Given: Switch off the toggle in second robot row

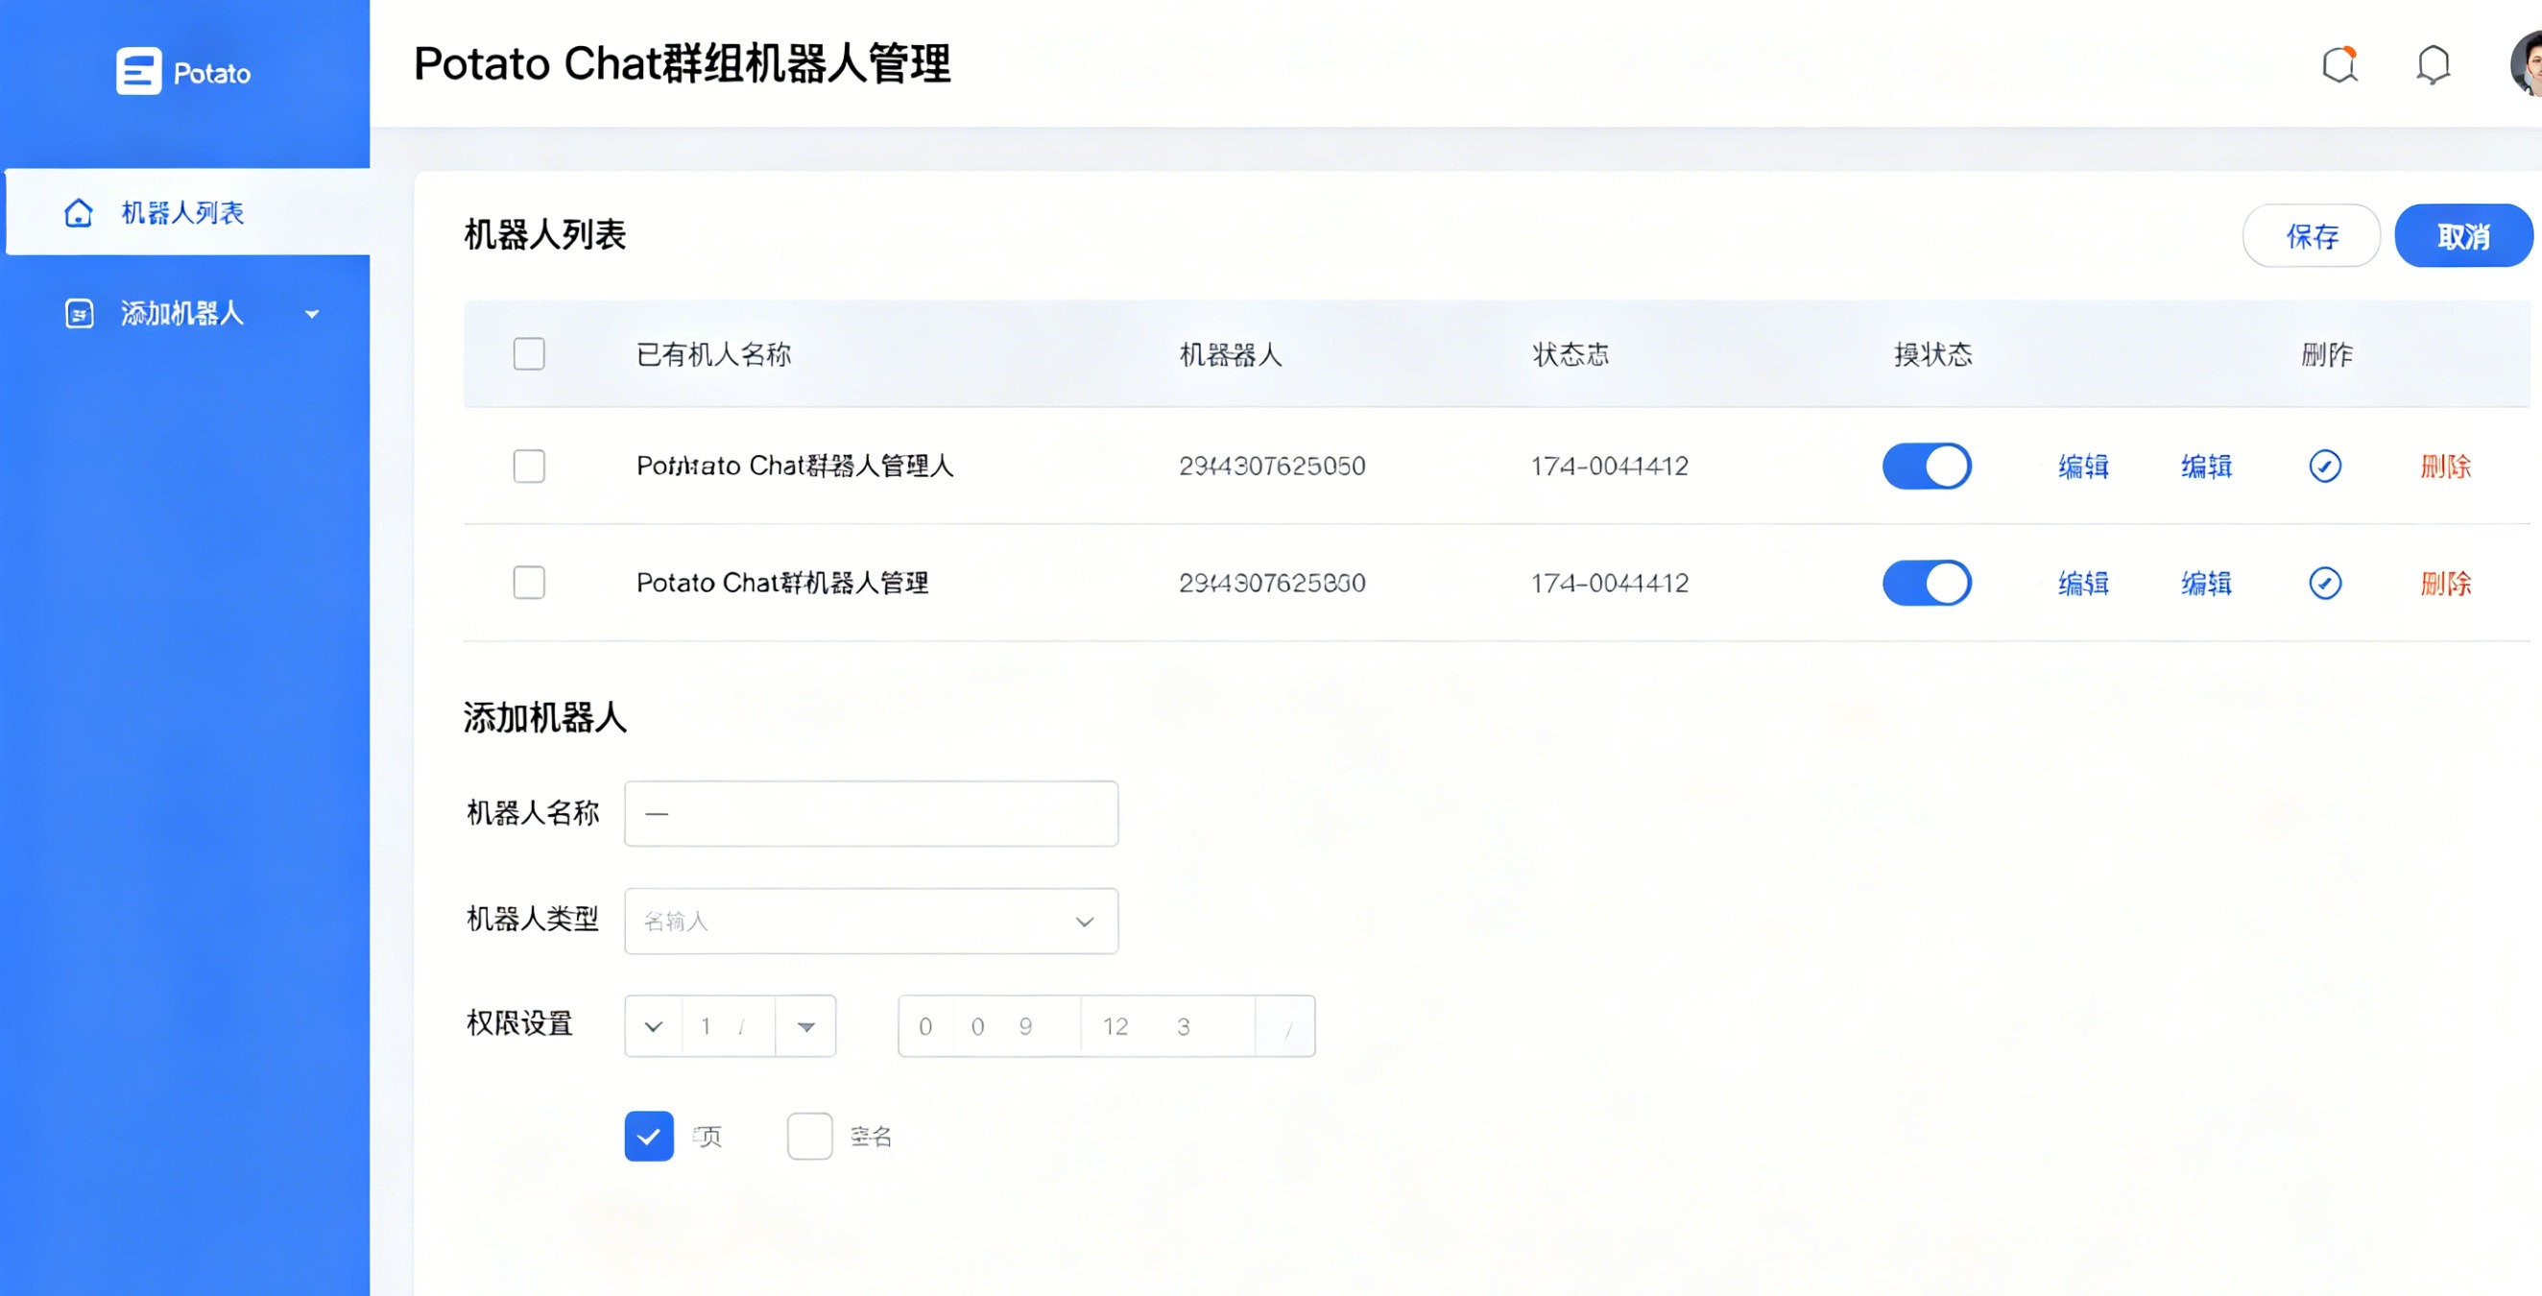Looking at the screenshot, I should click(1927, 583).
